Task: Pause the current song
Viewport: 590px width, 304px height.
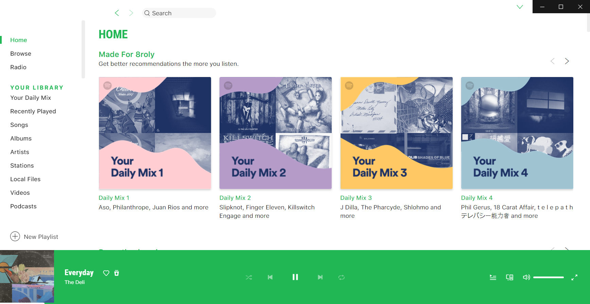Action: click(295, 277)
